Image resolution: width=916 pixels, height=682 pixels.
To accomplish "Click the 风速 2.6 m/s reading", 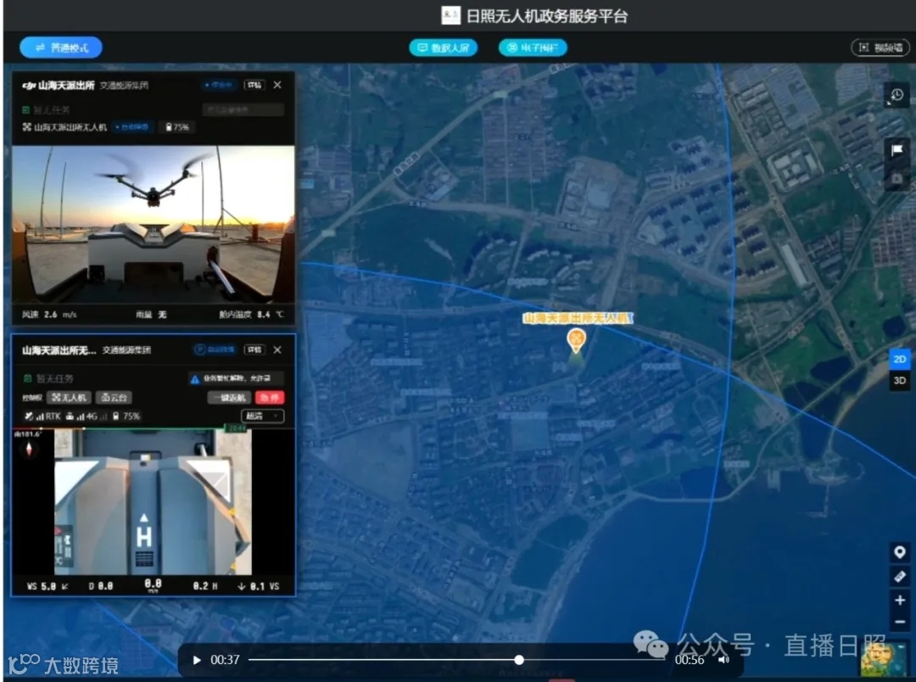I will pos(49,315).
